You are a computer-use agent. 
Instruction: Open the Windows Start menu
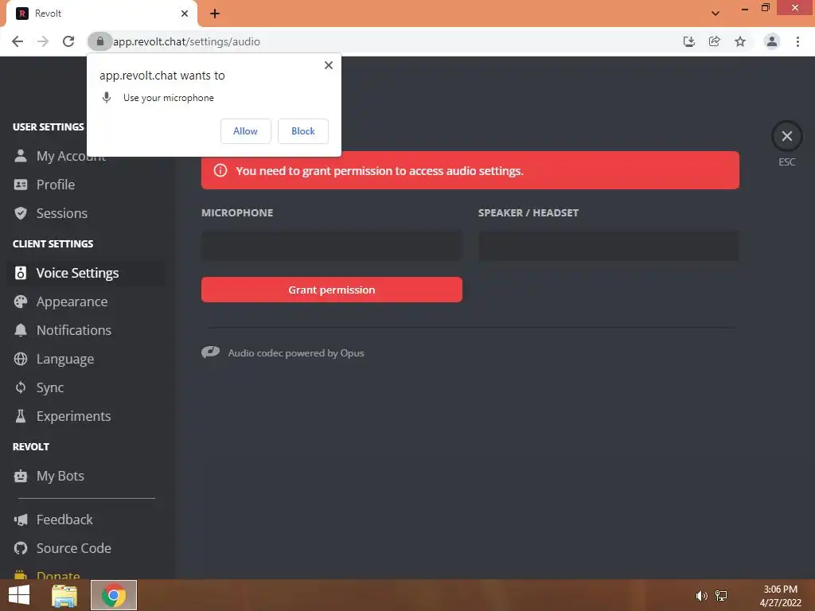(x=19, y=595)
